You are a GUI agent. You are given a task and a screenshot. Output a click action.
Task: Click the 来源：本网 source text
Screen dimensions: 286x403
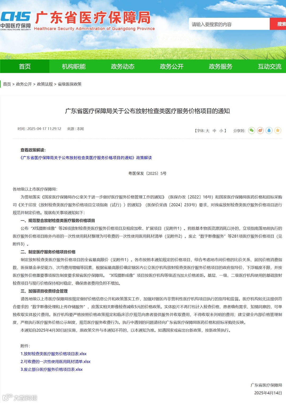[x=75, y=129]
